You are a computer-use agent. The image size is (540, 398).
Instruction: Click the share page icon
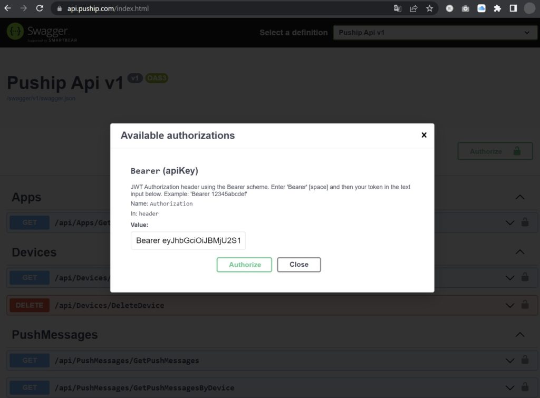tap(413, 8)
